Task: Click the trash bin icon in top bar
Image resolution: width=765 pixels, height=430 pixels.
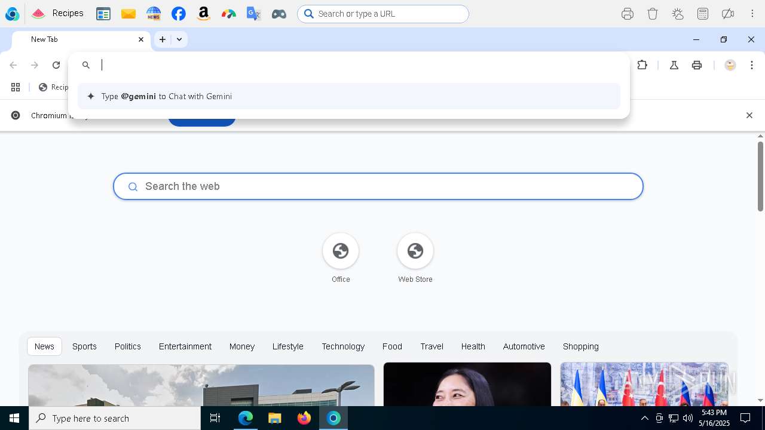Action: 653,14
